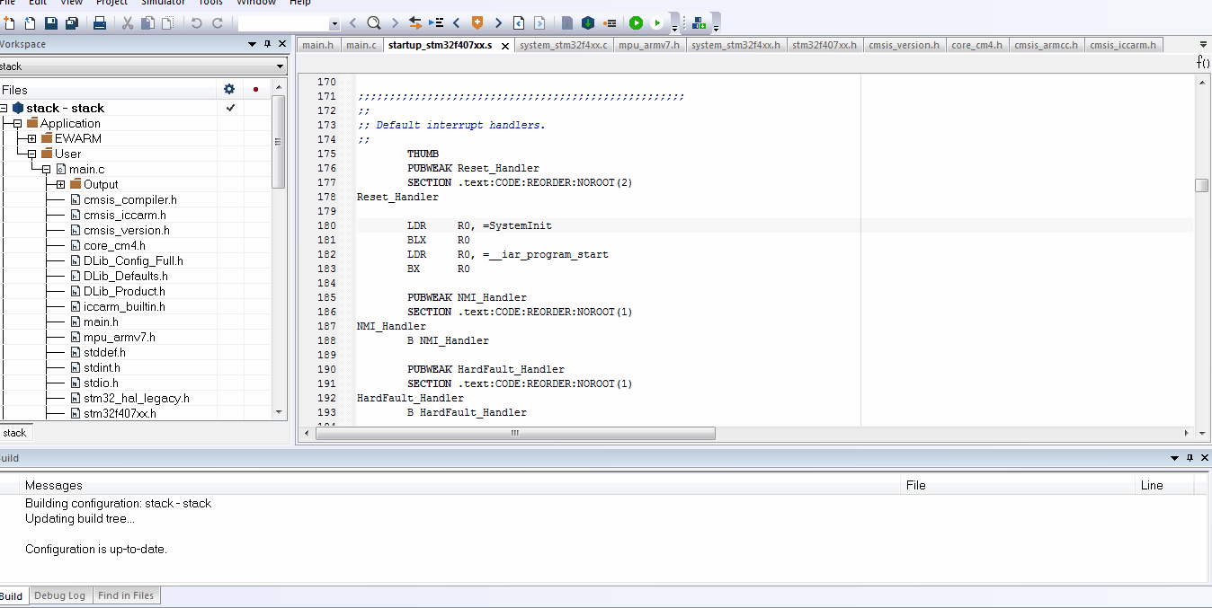Collapse the Application folder

[x=17, y=123]
